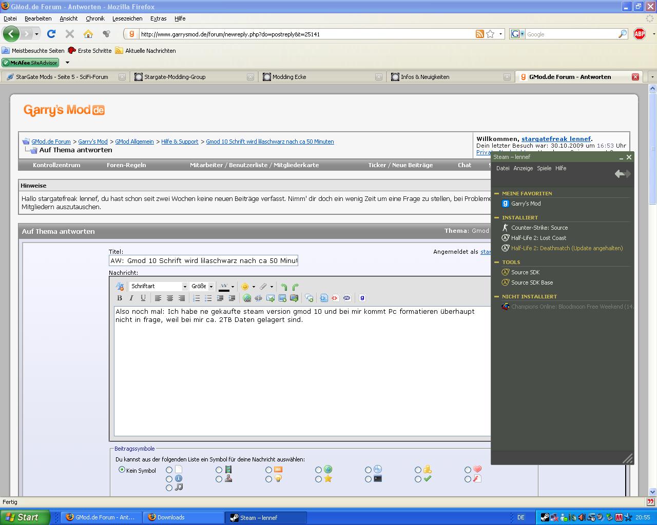657x525 pixels.
Task: Switch to the Stargate-Modding-Group tab
Action: point(193,77)
